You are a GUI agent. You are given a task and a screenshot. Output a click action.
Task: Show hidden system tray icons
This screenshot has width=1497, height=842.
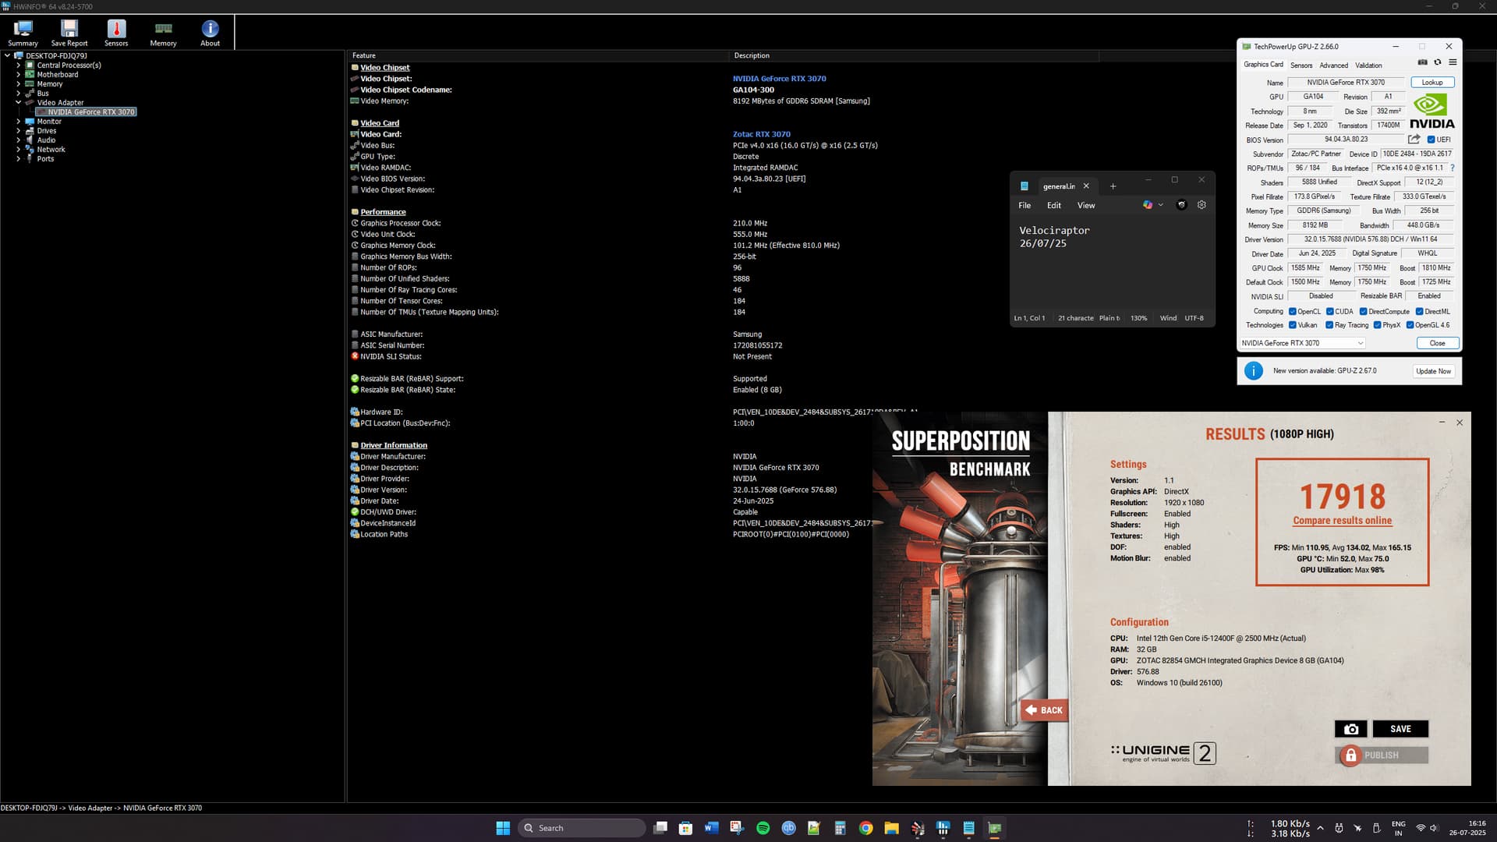click(x=1320, y=828)
